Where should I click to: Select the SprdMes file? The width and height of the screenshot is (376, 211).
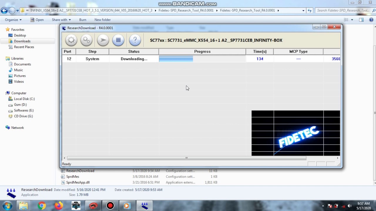[73, 177]
